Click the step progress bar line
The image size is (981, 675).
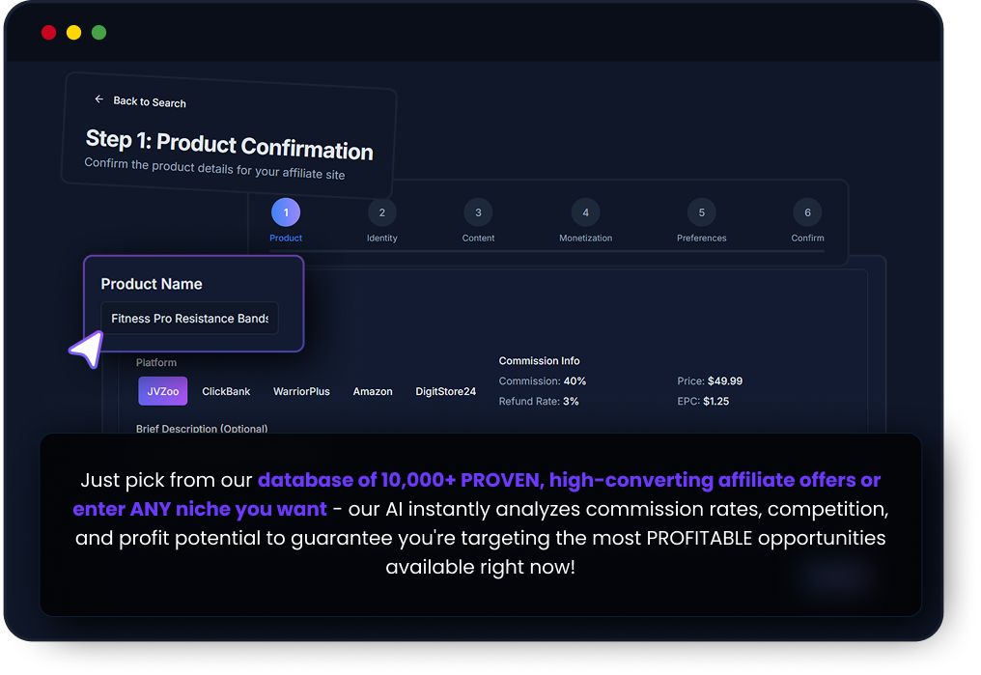546,251
